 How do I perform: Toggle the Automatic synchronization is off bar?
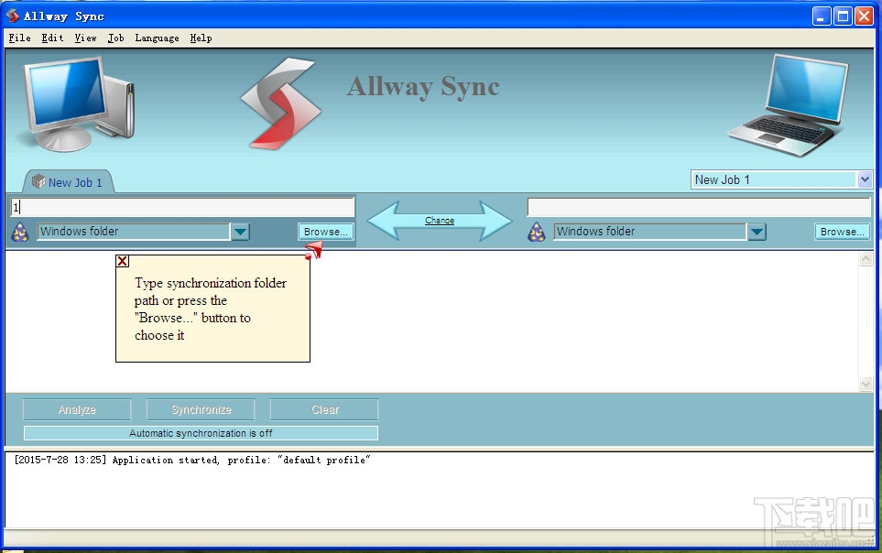click(x=201, y=433)
